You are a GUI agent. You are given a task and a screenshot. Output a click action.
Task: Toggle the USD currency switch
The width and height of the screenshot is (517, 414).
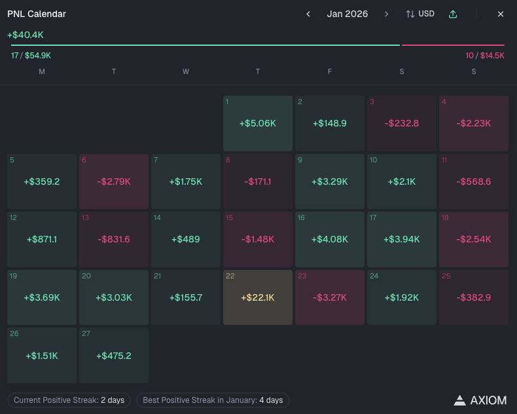point(420,14)
